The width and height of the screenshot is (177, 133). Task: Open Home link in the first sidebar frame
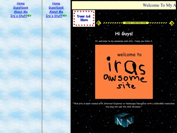[21, 3]
